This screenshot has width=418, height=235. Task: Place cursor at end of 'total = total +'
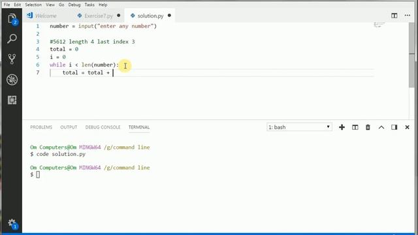pos(112,72)
